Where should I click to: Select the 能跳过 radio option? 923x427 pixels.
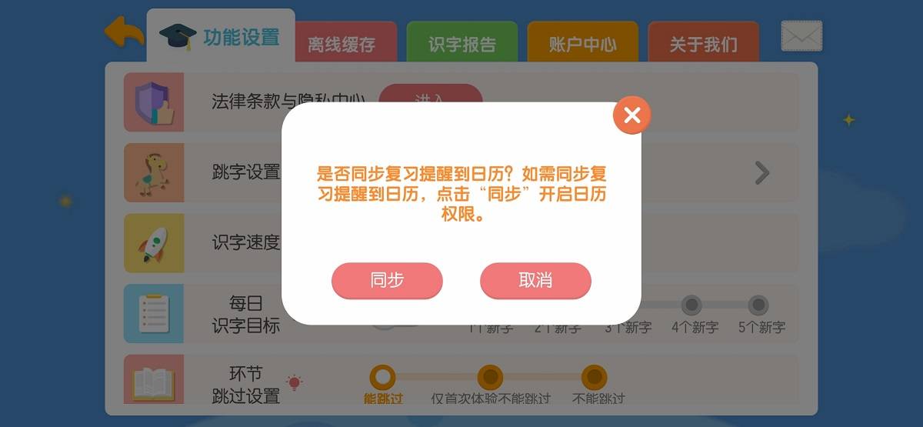click(x=382, y=378)
